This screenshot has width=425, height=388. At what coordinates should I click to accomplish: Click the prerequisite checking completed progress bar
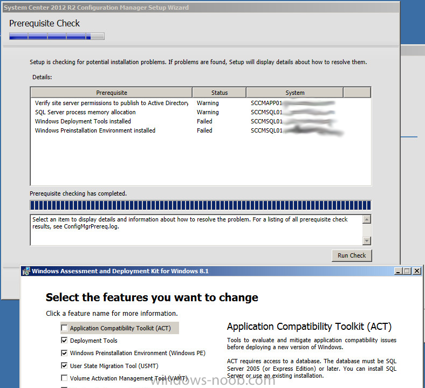click(201, 205)
